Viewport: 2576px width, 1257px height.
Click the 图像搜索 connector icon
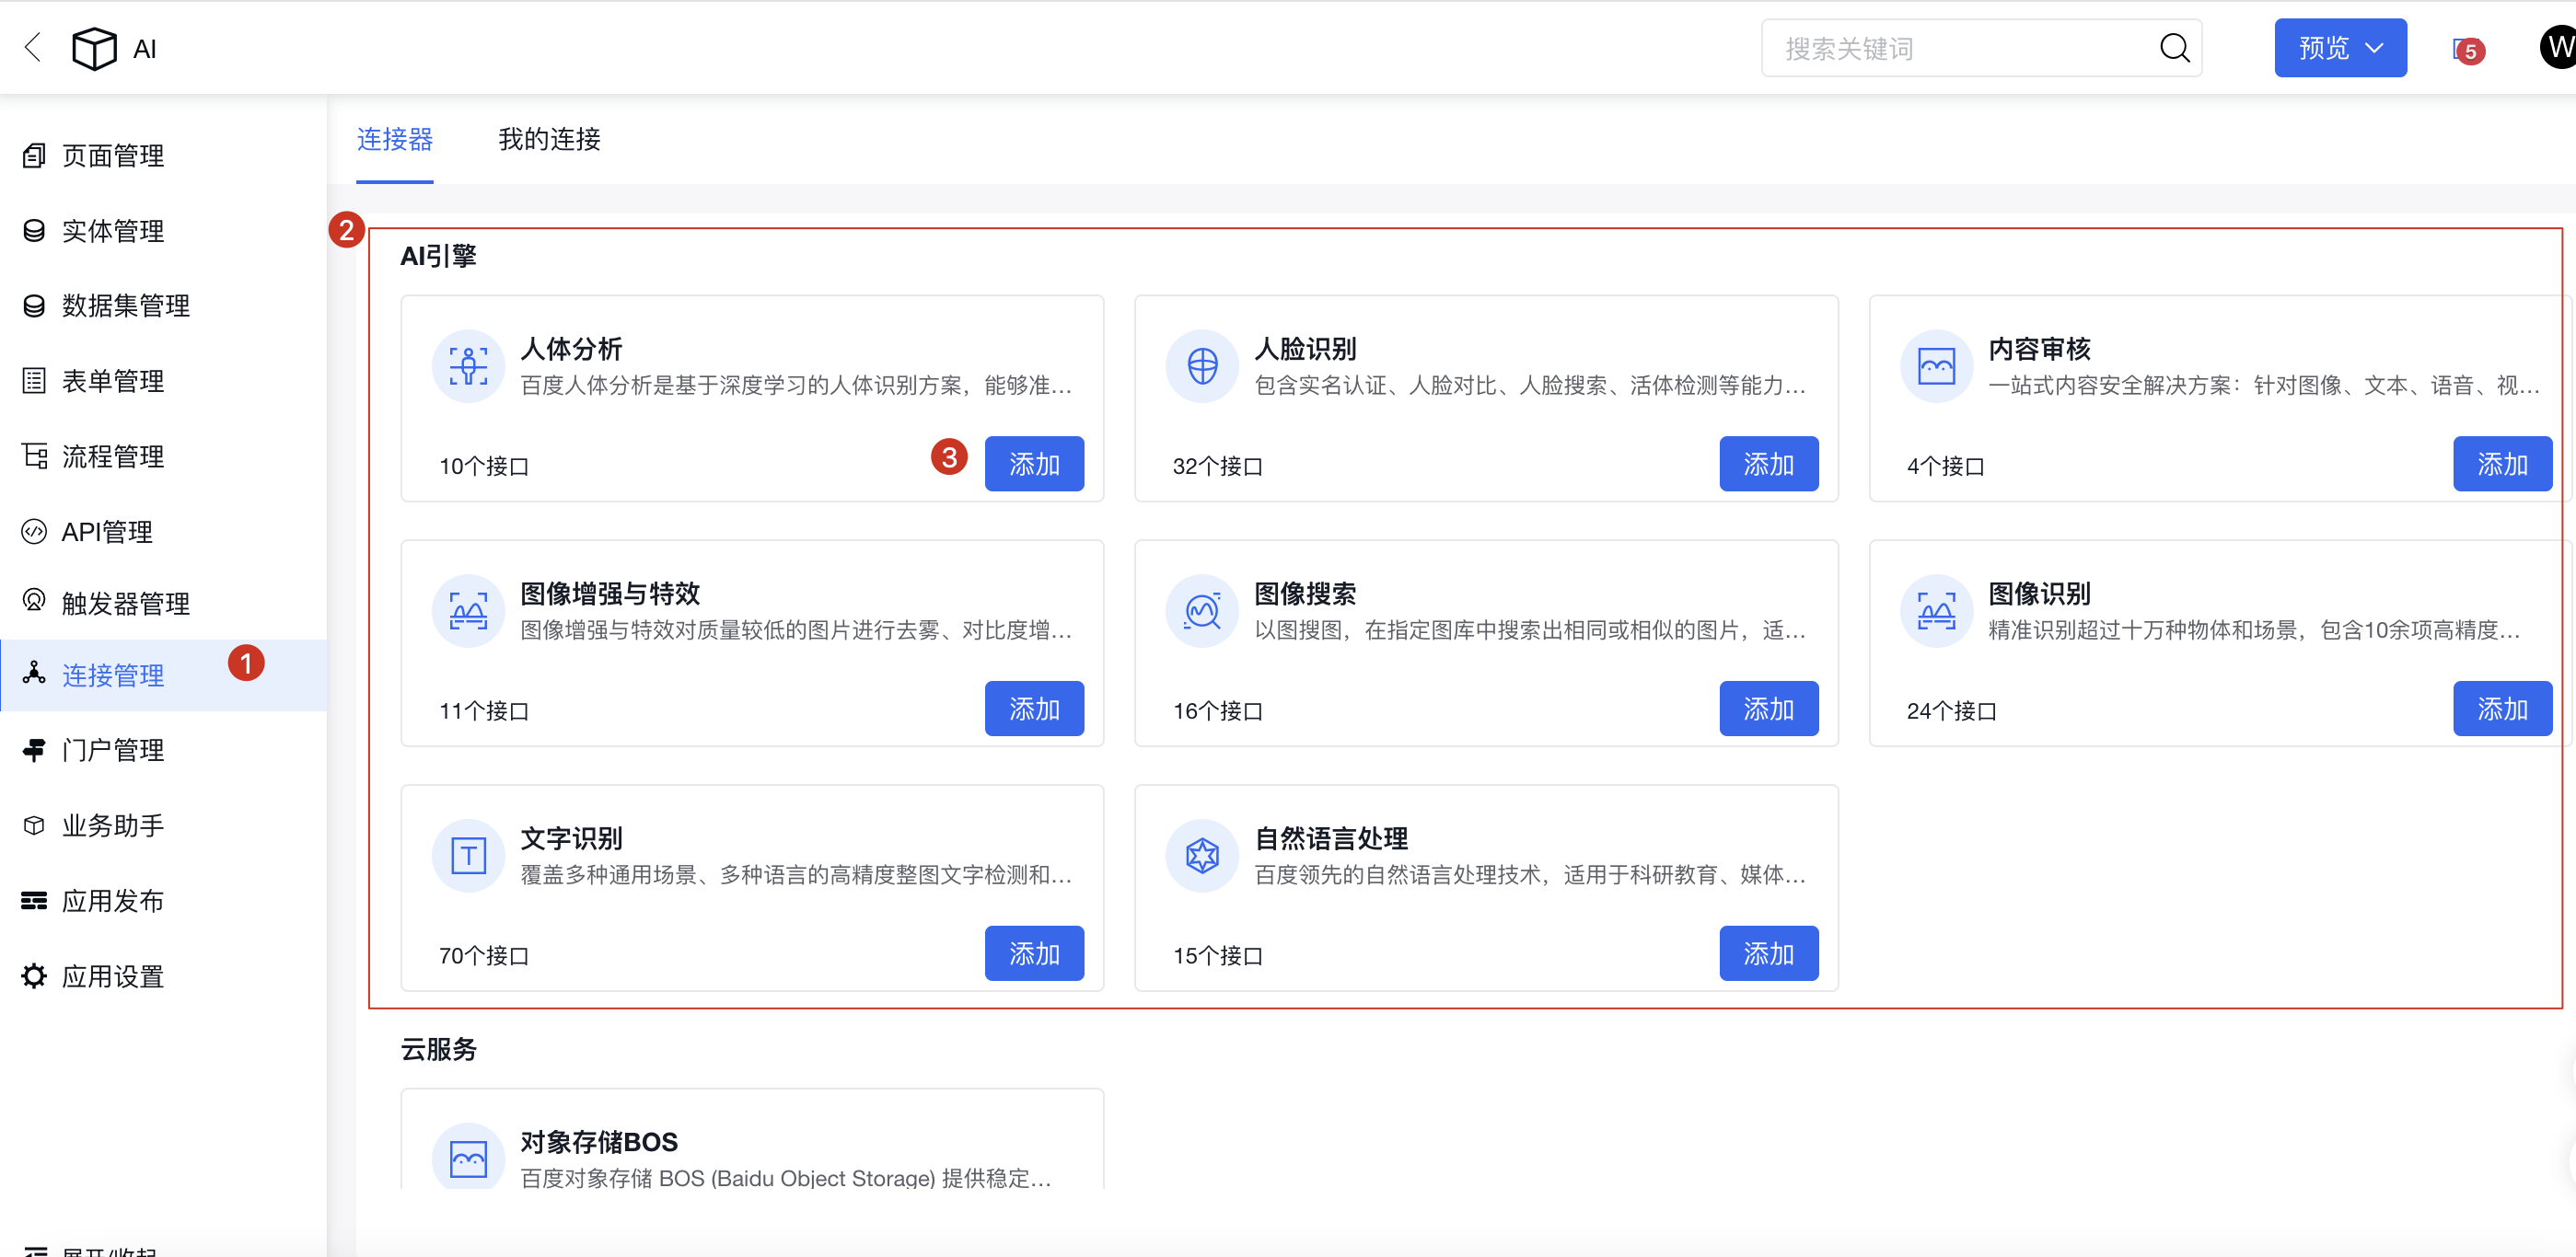(1202, 612)
